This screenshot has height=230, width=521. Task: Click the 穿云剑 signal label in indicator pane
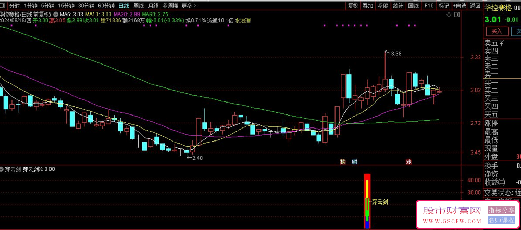[x=380, y=201]
